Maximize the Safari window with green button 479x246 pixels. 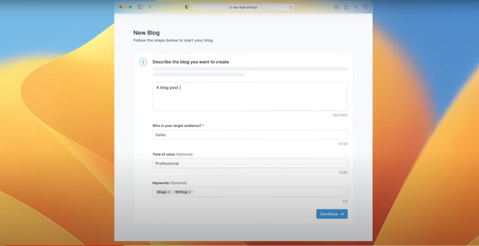click(130, 7)
